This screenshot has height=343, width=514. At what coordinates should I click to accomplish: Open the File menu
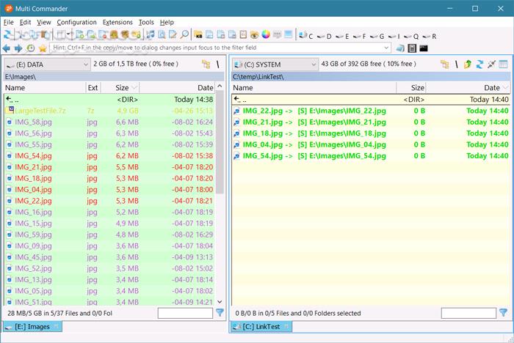click(9, 22)
